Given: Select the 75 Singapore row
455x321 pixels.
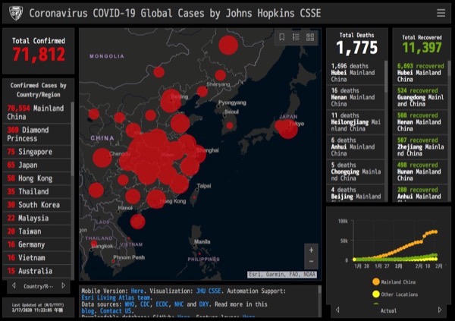Looking at the screenshot, I should point(36,152).
